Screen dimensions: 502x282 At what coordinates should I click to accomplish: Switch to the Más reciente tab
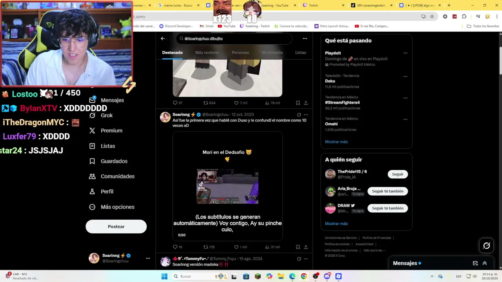[207, 52]
